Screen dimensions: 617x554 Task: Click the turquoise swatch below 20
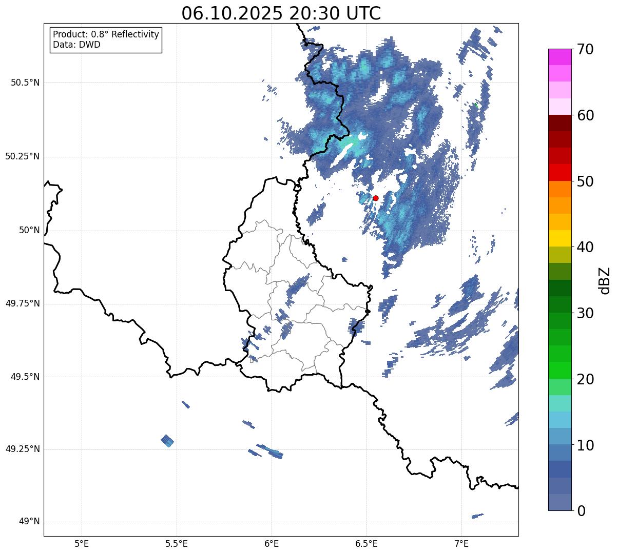[x=560, y=403]
